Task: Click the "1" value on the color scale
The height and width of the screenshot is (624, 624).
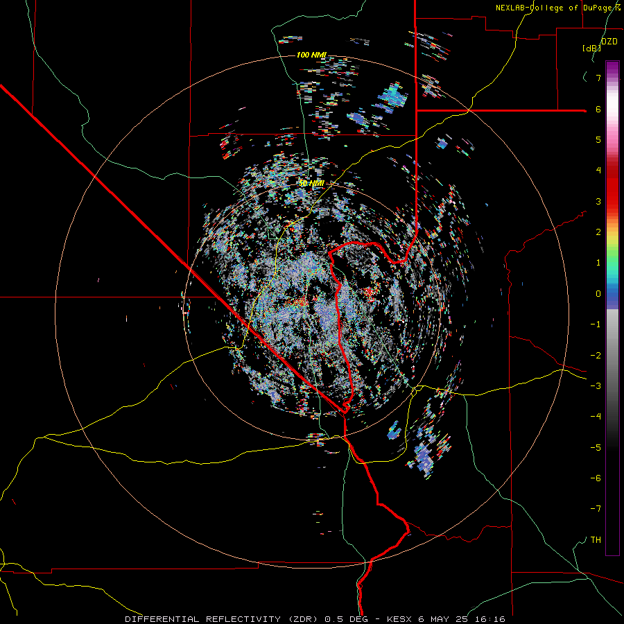Action: [x=598, y=263]
